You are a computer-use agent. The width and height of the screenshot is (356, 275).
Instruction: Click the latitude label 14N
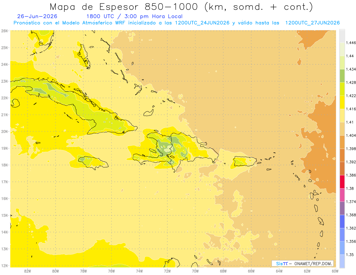(x=4, y=232)
